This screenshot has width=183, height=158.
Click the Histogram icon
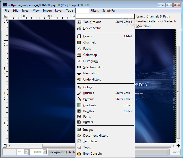(x=79, y=61)
